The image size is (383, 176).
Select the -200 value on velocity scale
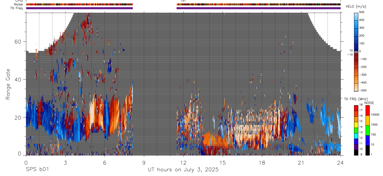point(363,67)
